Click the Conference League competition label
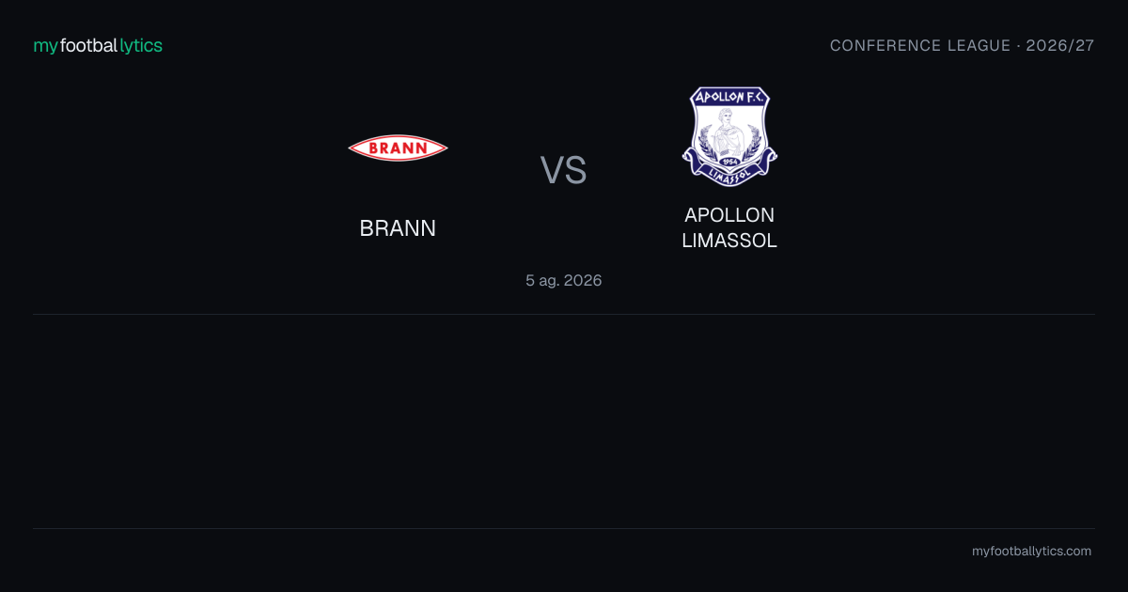The image size is (1128, 592). 920,46
